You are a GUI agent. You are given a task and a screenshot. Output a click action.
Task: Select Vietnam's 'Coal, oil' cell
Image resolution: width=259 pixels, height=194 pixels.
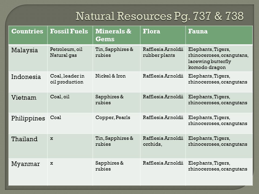70,103
